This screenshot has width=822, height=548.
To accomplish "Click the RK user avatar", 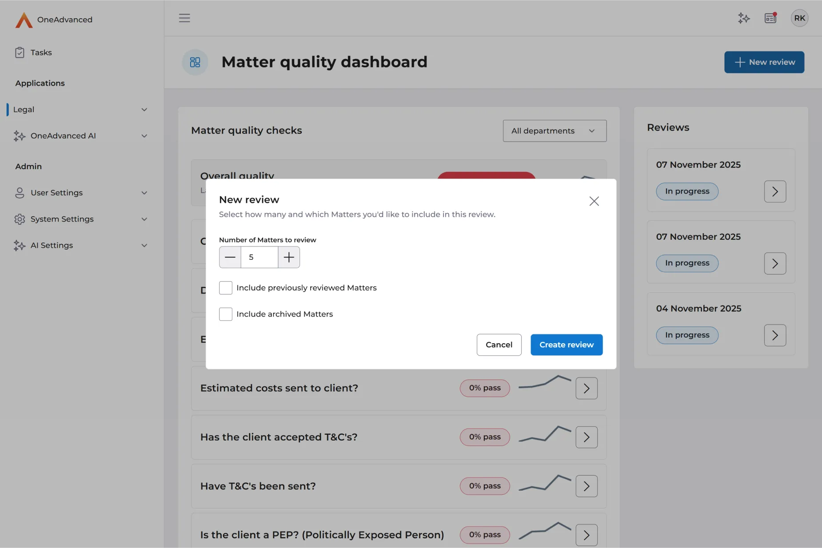I will click(799, 18).
